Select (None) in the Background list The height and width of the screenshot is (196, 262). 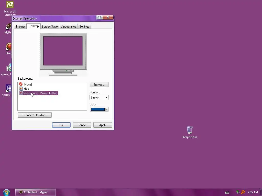(x=28, y=84)
